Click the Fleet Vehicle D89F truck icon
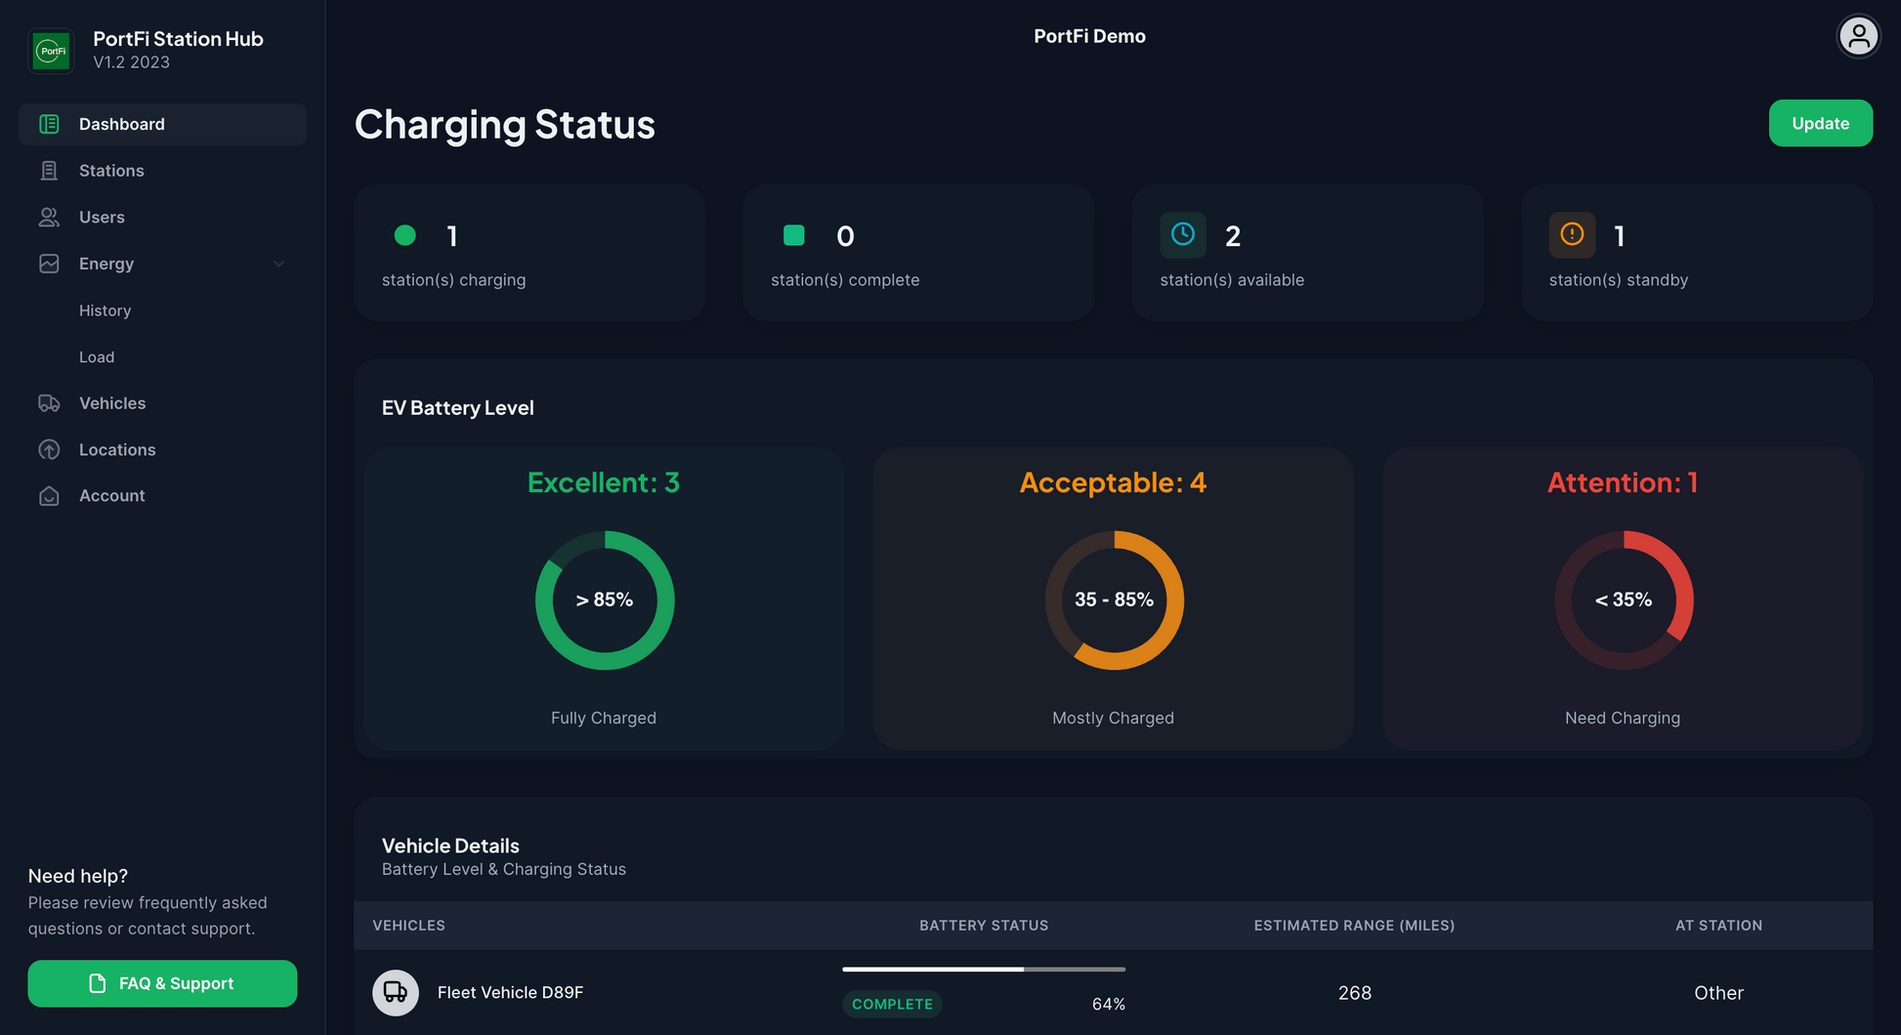The height and width of the screenshot is (1035, 1901). tap(396, 992)
